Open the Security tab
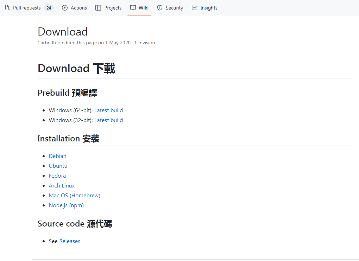The image size is (359, 261). click(170, 8)
